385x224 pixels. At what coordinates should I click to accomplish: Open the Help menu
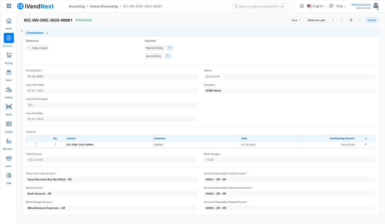(x=341, y=6)
